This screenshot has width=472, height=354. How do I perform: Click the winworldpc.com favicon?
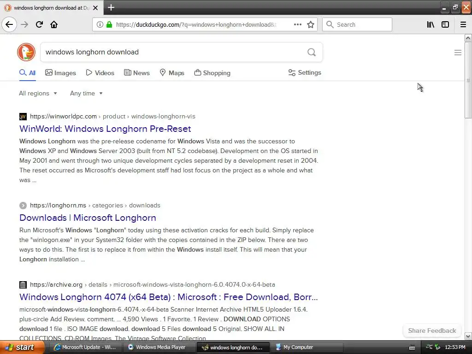23,117
